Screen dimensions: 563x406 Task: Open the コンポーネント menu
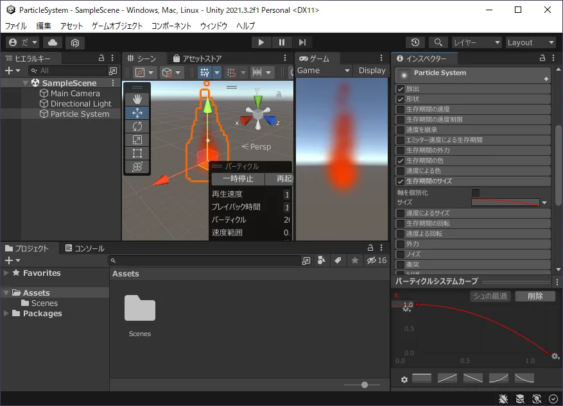click(x=171, y=26)
